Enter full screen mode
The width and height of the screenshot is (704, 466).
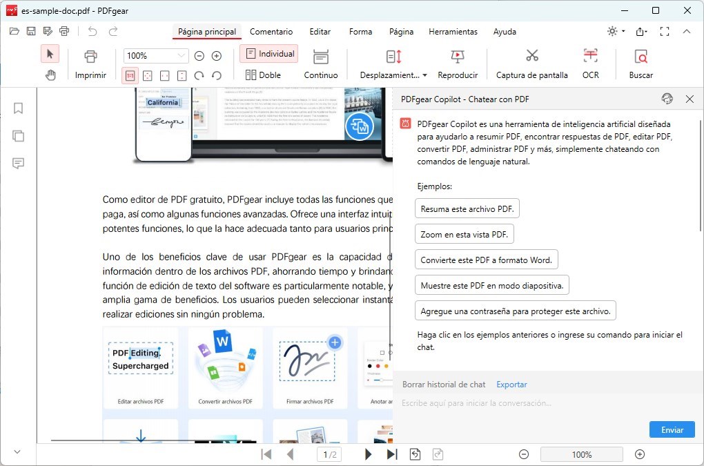click(x=665, y=31)
